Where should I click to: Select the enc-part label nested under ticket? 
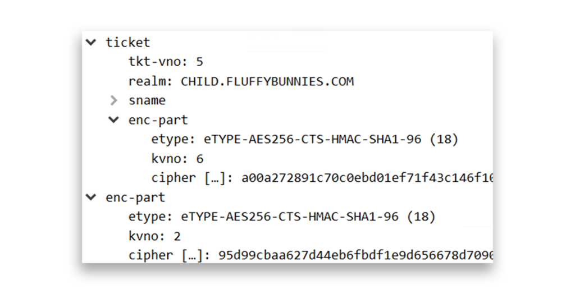158,120
